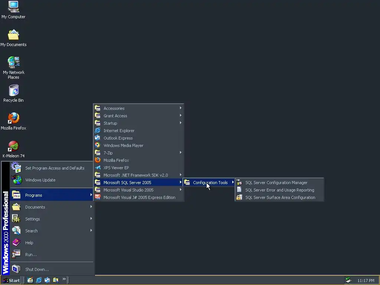Launch SQL Server Configuration Manager
Screen dimensions: 380x285
click(x=279, y=183)
